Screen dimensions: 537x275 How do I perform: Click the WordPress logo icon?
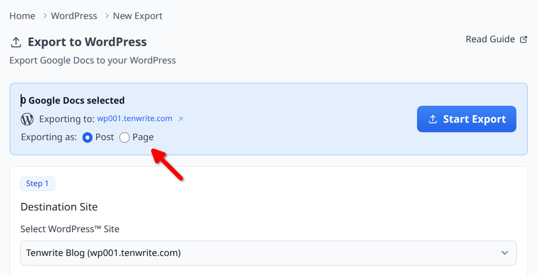(x=27, y=119)
